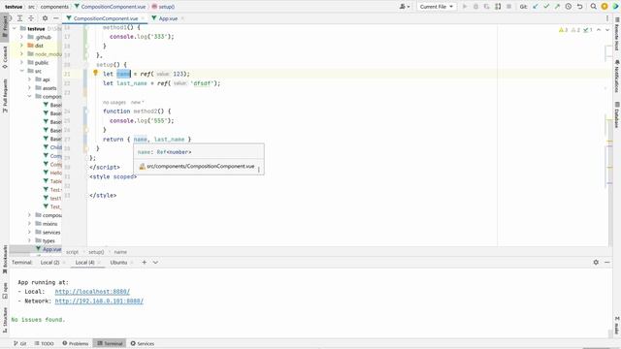Expand the api folder
Screen dimensions: 621x349
pyautogui.click(x=29, y=79)
